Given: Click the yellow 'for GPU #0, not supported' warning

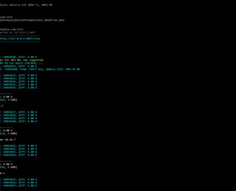Looking at the screenshot, I should (x=21, y=60).
